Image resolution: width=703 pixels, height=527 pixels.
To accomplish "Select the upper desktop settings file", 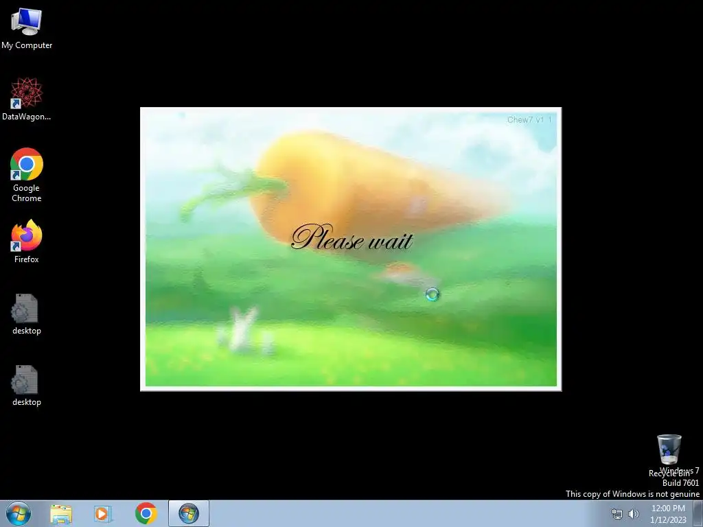I will (27, 314).
